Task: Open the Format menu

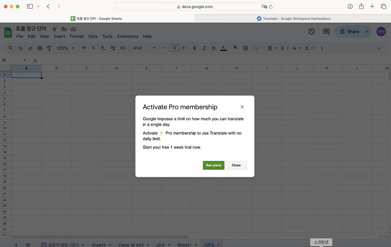Action: pyautogui.click(x=77, y=36)
